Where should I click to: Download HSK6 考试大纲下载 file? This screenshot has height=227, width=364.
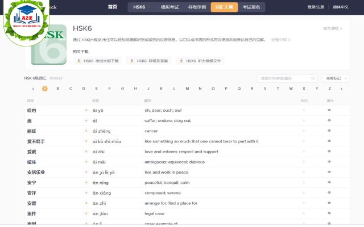[x=98, y=61]
